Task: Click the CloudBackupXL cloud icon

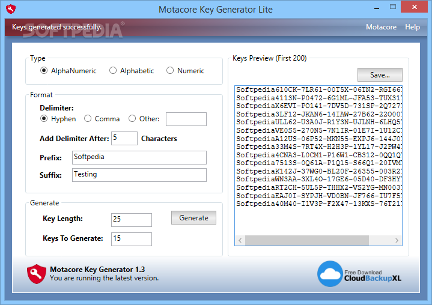Action: pyautogui.click(x=330, y=274)
